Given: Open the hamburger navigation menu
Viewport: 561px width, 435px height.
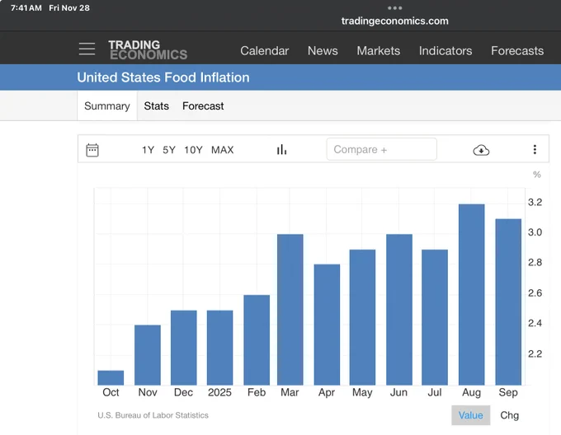Looking at the screenshot, I should [x=87, y=49].
